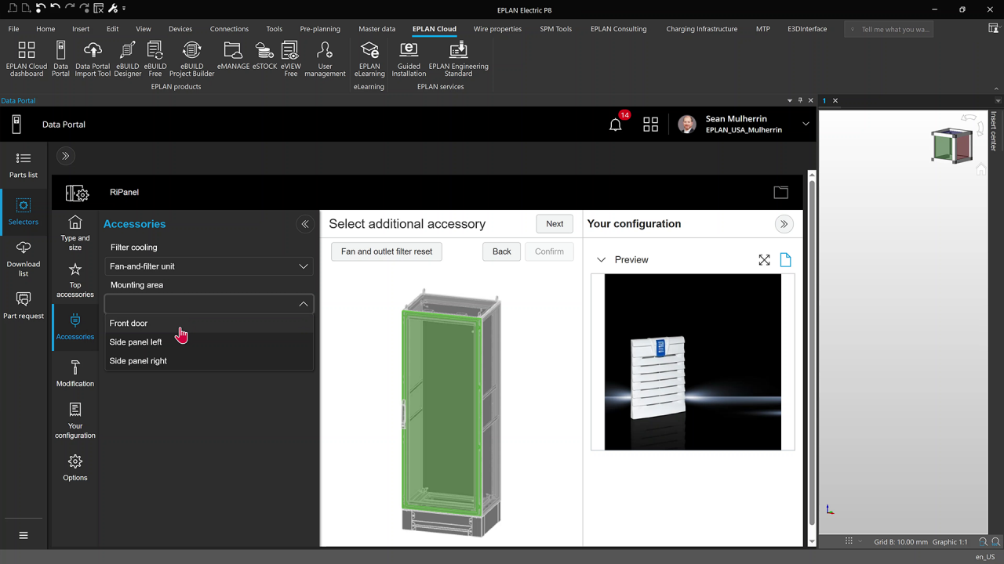Click the 3D view orientation cube
Image resolution: width=1004 pixels, height=564 pixels.
951,146
